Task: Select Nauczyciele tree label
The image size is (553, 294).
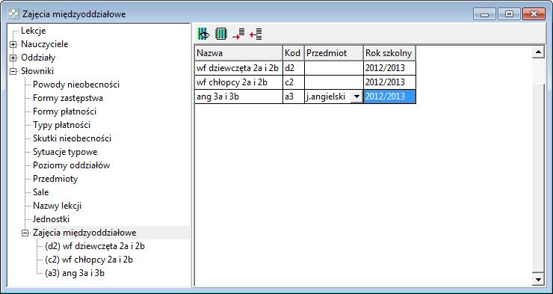Action: (44, 44)
